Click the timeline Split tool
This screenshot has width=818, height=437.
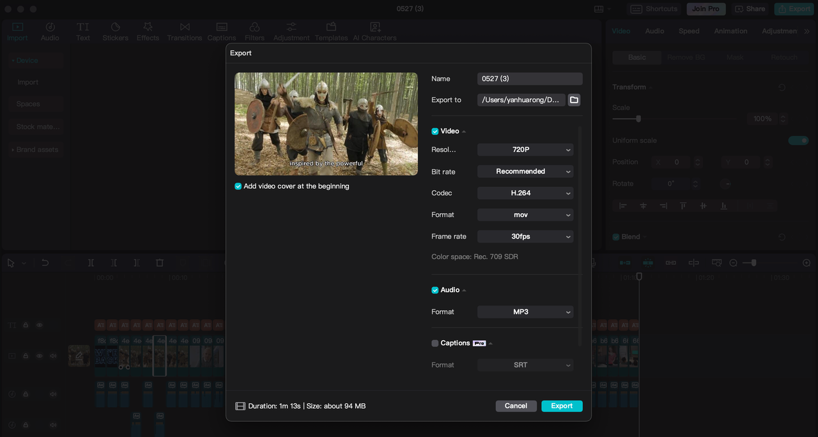click(91, 263)
